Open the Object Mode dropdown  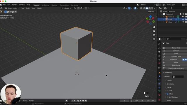(x=12, y=8)
